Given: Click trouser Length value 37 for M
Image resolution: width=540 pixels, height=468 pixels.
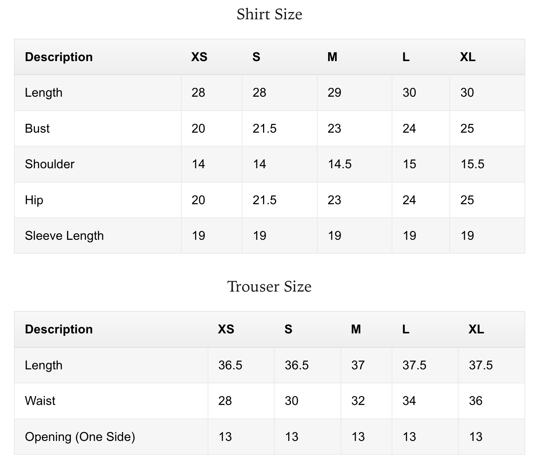Looking at the screenshot, I should tap(358, 365).
